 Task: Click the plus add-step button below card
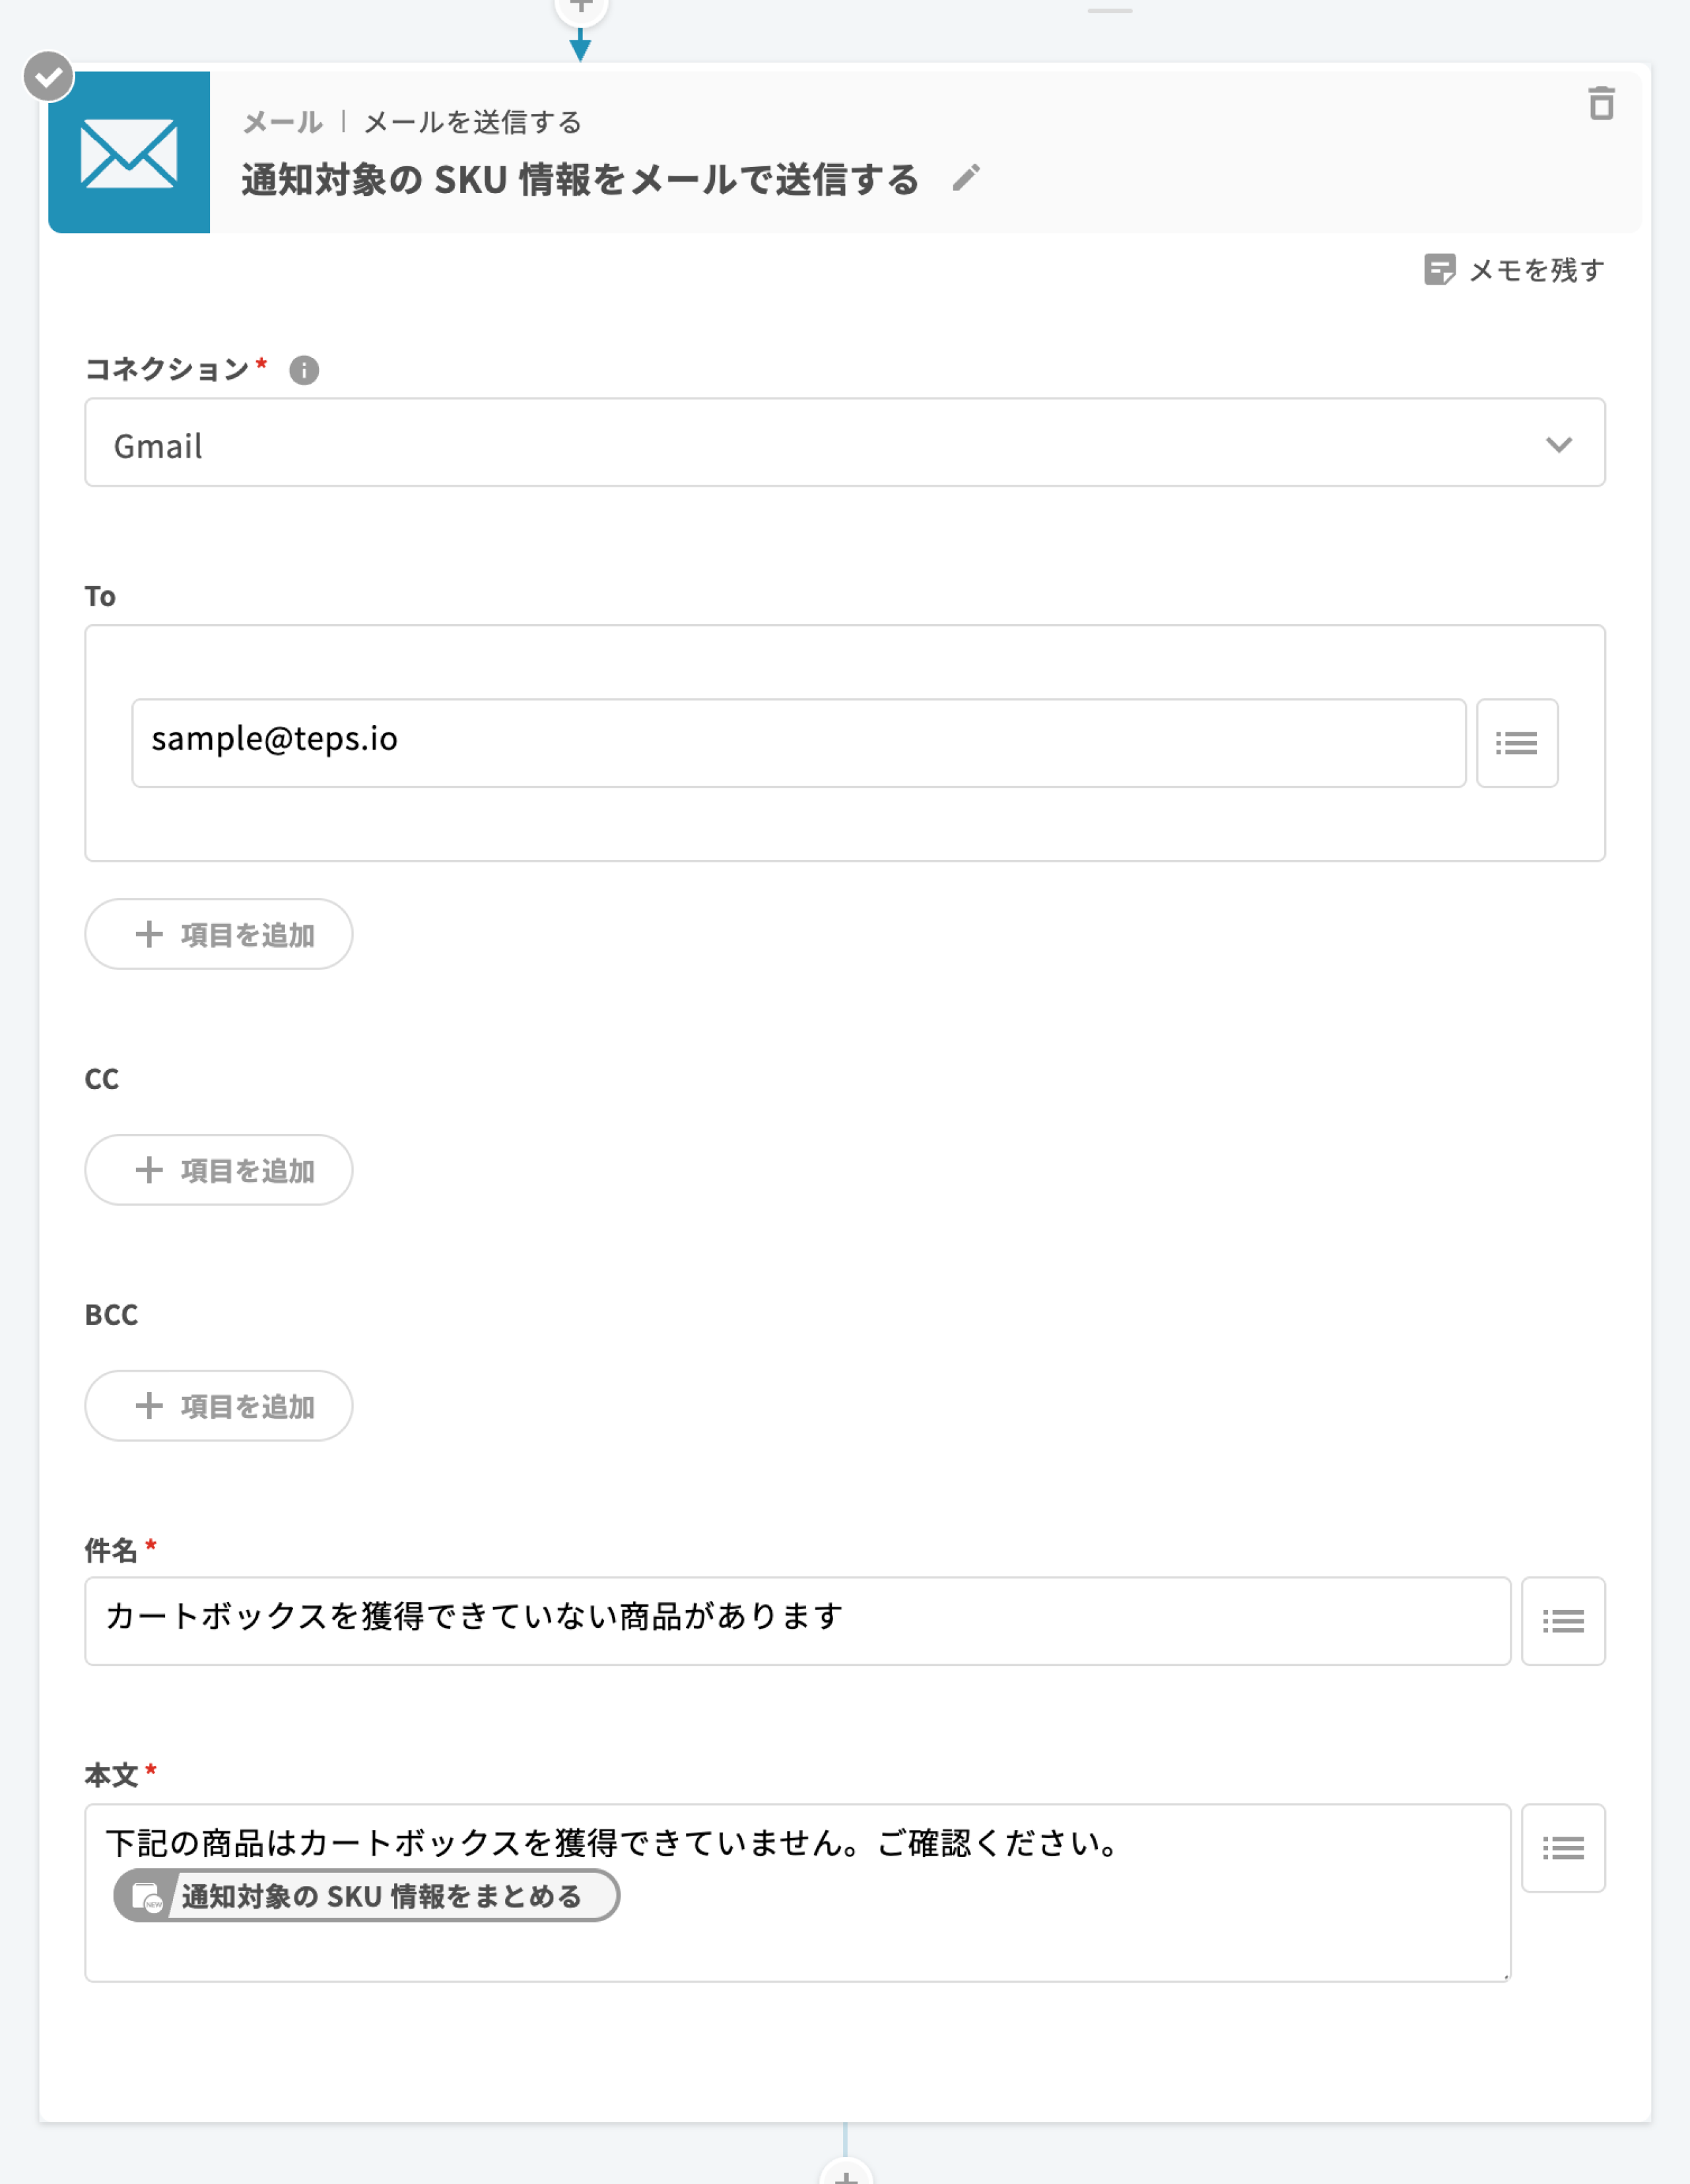pyautogui.click(x=846, y=2174)
